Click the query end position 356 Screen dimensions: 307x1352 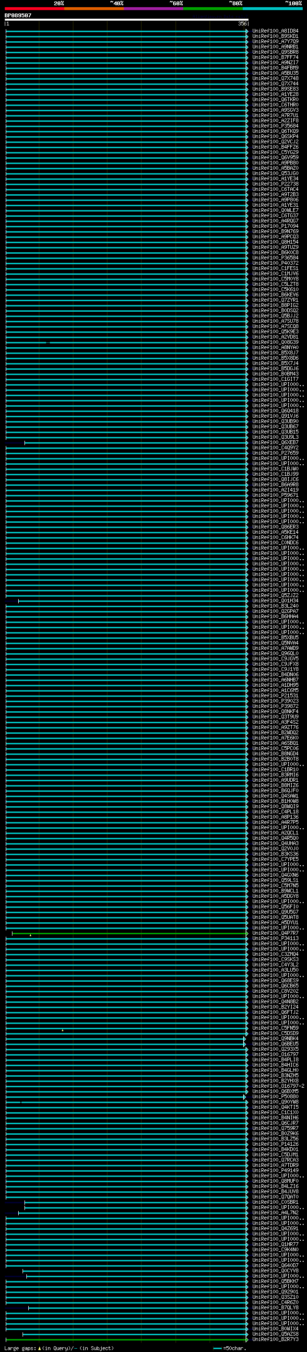[x=242, y=24]
